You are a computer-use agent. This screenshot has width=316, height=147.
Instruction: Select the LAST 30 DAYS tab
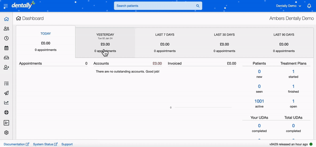click(x=224, y=43)
